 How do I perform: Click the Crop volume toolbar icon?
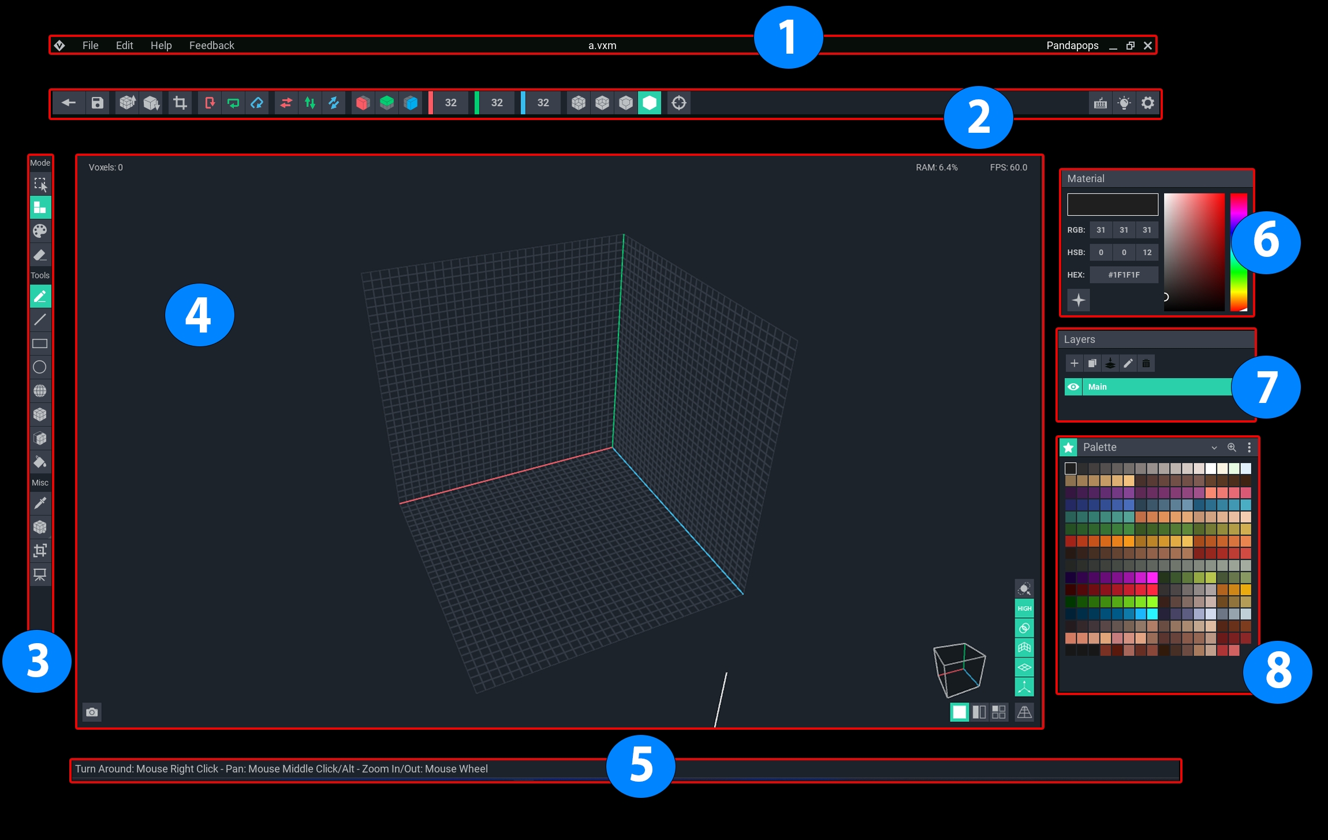pos(180,103)
